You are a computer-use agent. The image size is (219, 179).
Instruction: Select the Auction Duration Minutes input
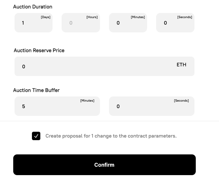tap(128, 23)
